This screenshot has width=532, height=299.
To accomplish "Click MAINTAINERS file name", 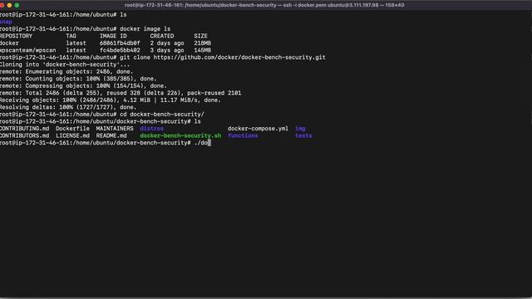I will [x=115, y=129].
